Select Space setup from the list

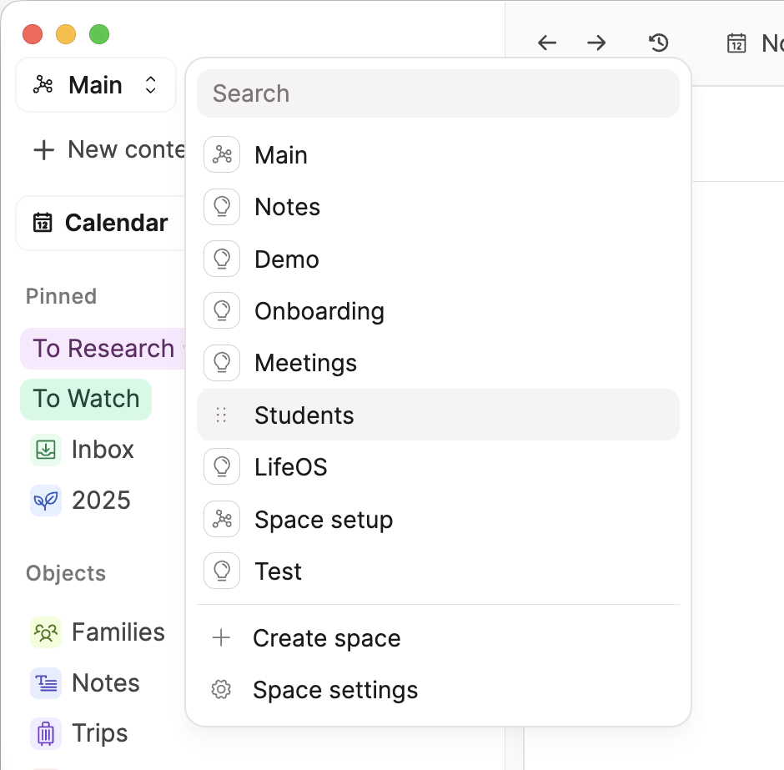click(323, 520)
